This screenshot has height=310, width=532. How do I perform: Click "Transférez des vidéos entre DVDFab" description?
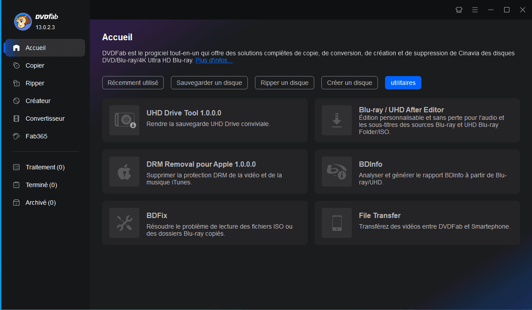435,226
